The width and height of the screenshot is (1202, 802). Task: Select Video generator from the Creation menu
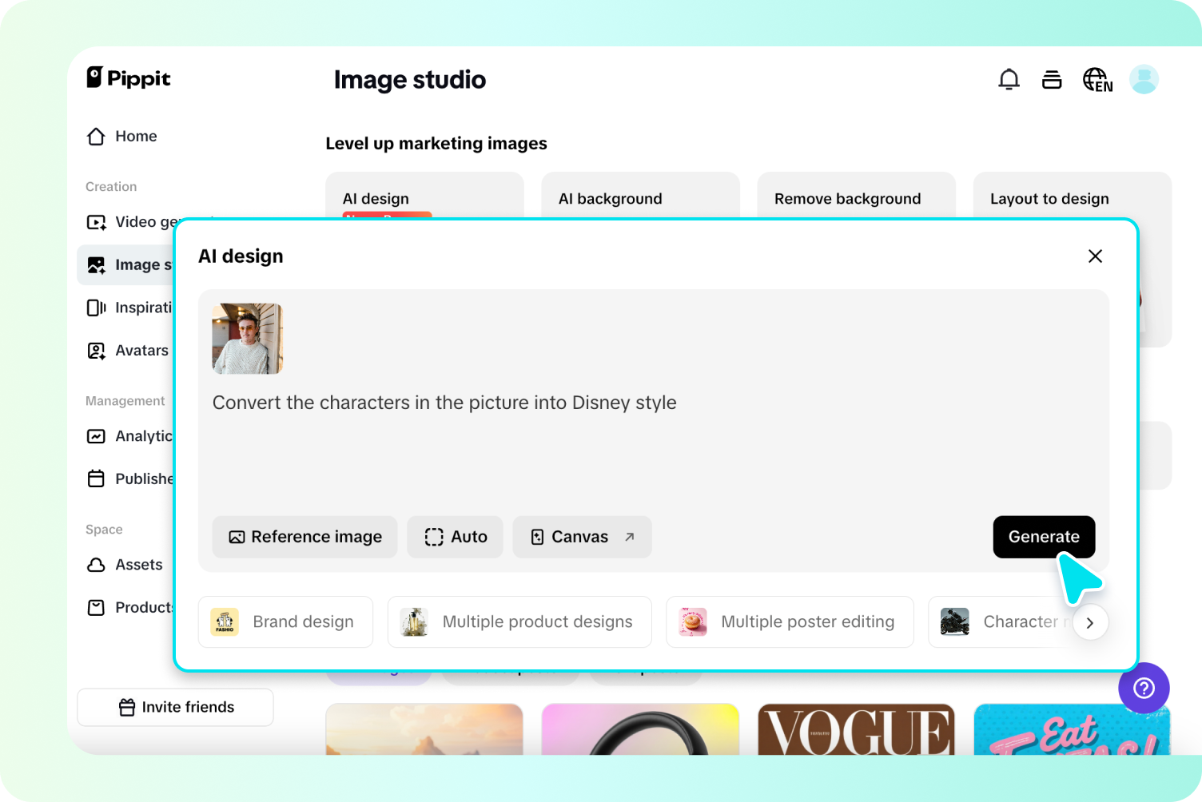click(95, 222)
